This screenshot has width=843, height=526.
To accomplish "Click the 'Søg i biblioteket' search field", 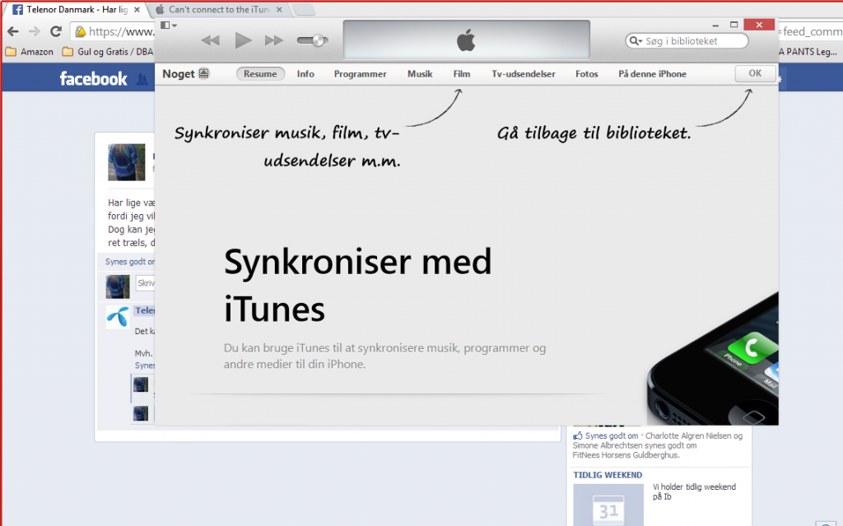I will pos(687,41).
